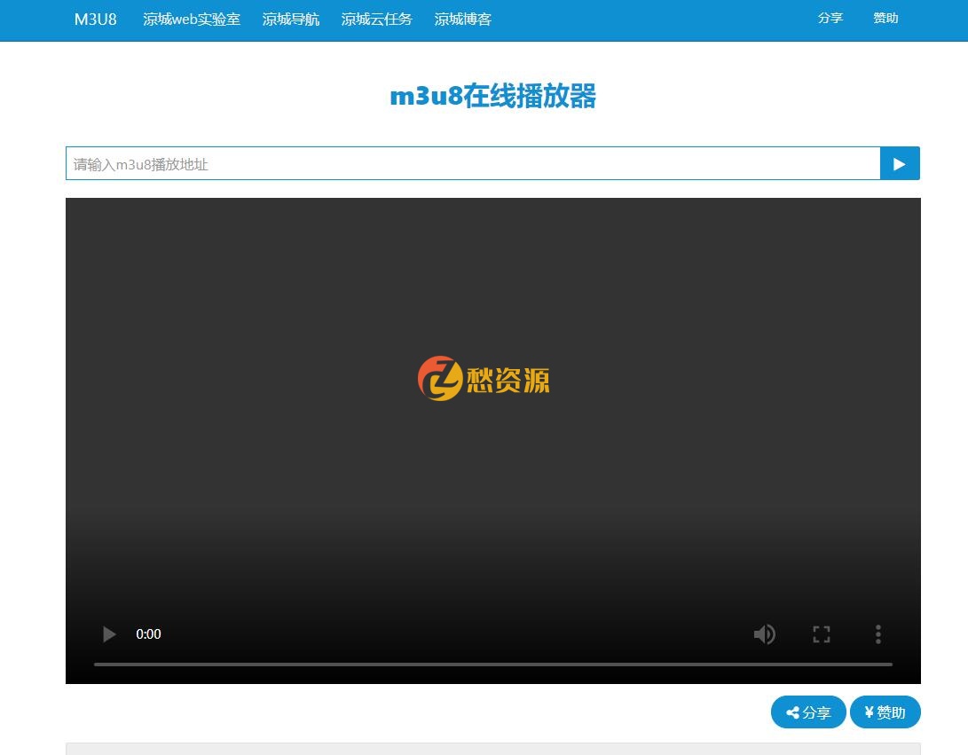Image resolution: width=968 pixels, height=755 pixels.
Task: Open the 凉城云任务 nav link
Action: pos(376,19)
